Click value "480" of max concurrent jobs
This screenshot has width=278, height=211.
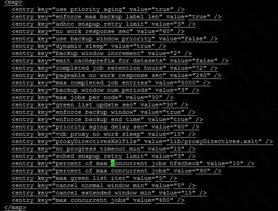point(164,200)
